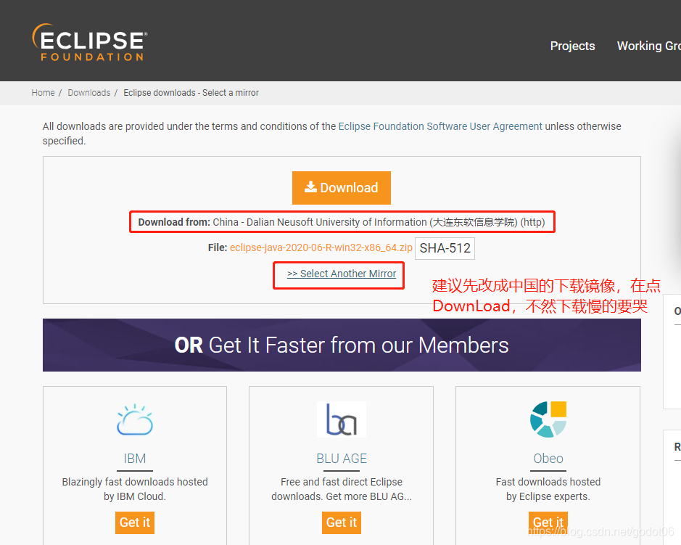Screen dimensions: 681x545
Task: Click the Obeo logo
Action: (548, 419)
